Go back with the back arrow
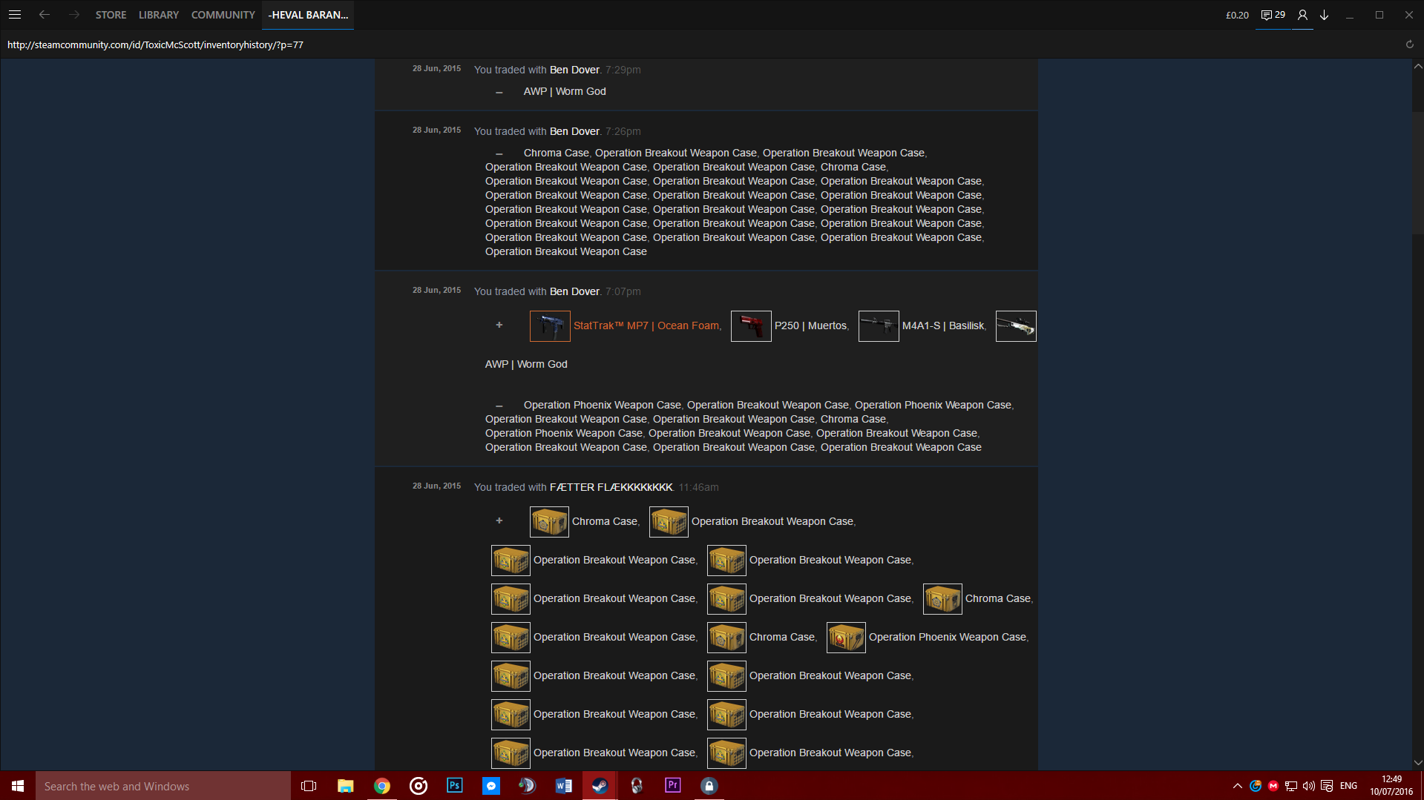 tap(45, 15)
